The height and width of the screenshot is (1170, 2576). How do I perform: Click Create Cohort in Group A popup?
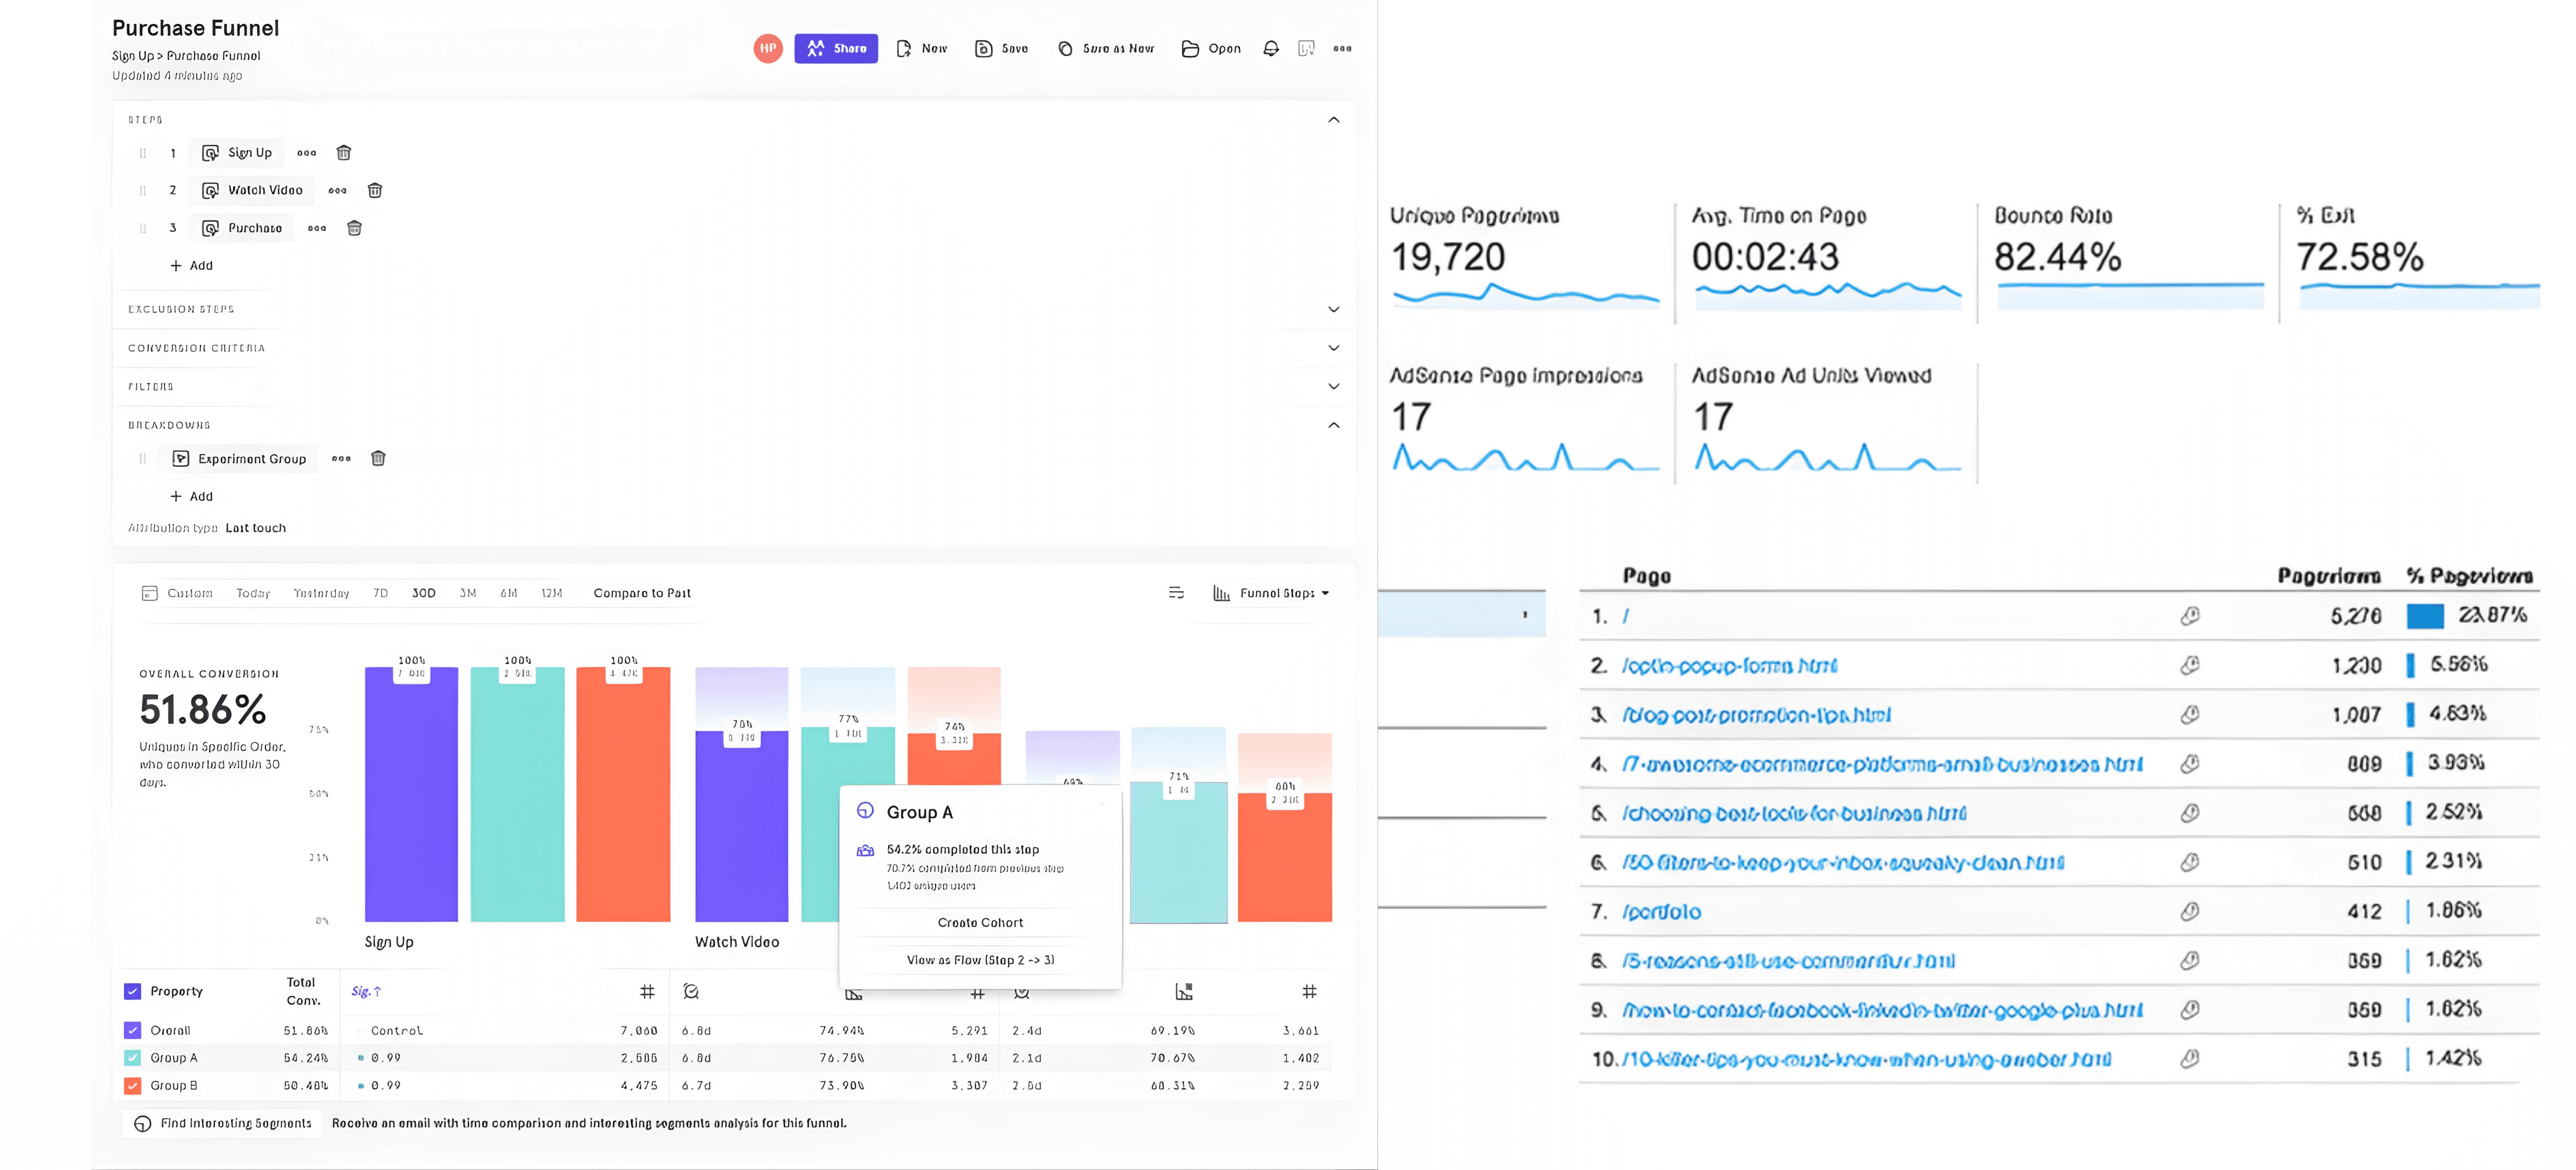coord(980,922)
